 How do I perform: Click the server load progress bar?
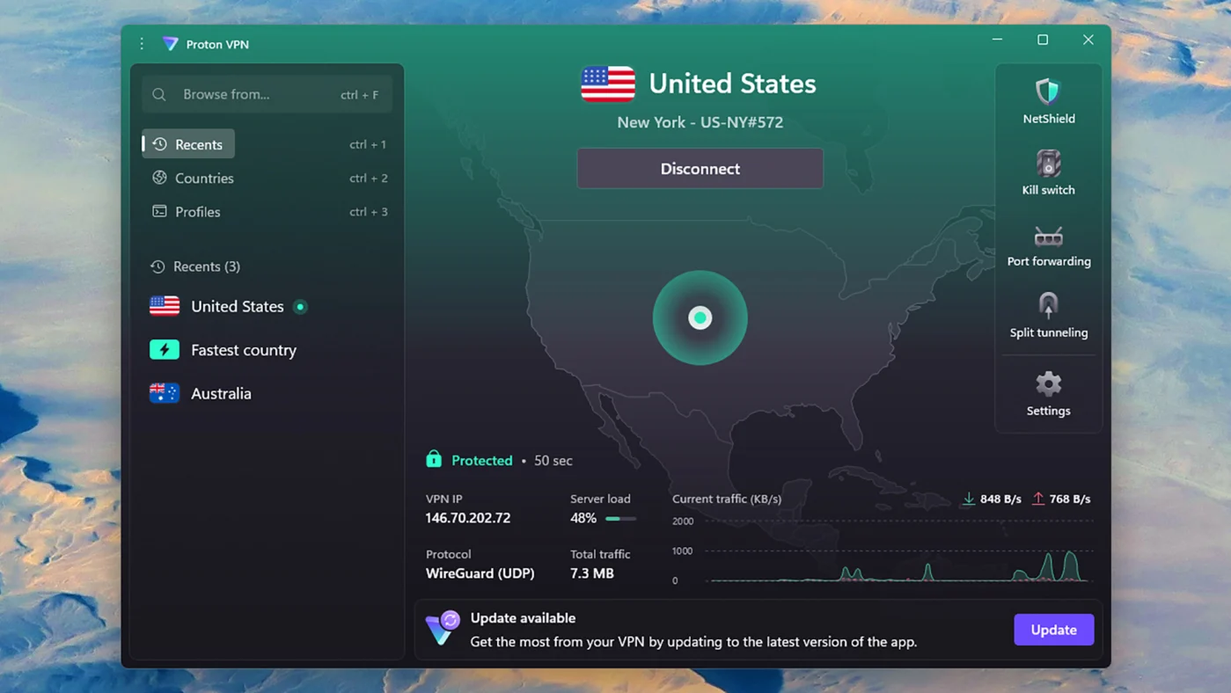pos(620,519)
